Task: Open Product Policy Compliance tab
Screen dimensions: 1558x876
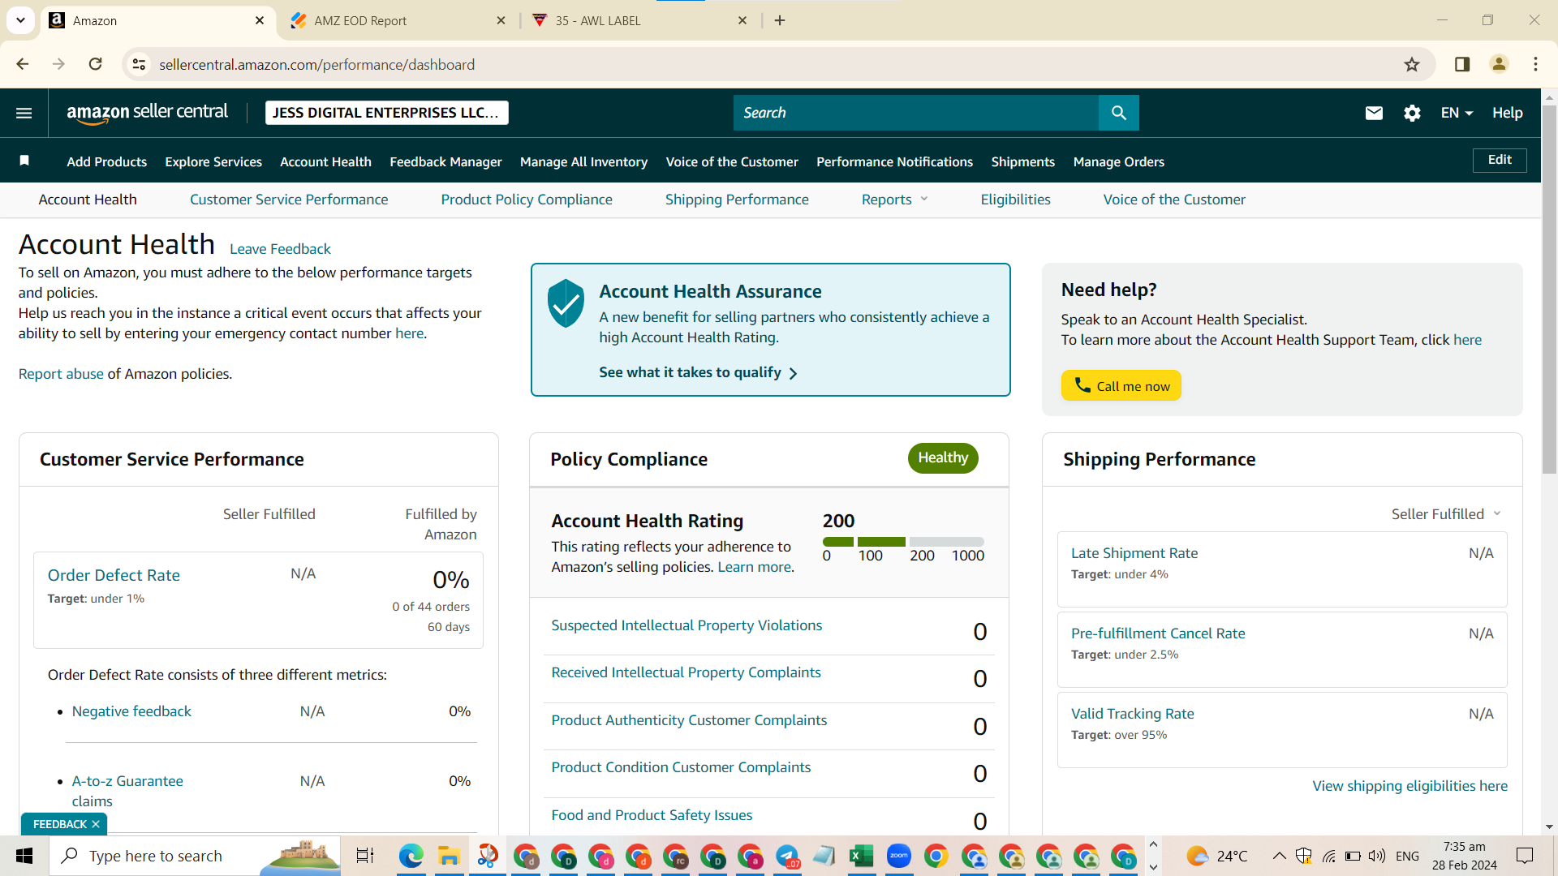Action: coord(527,200)
